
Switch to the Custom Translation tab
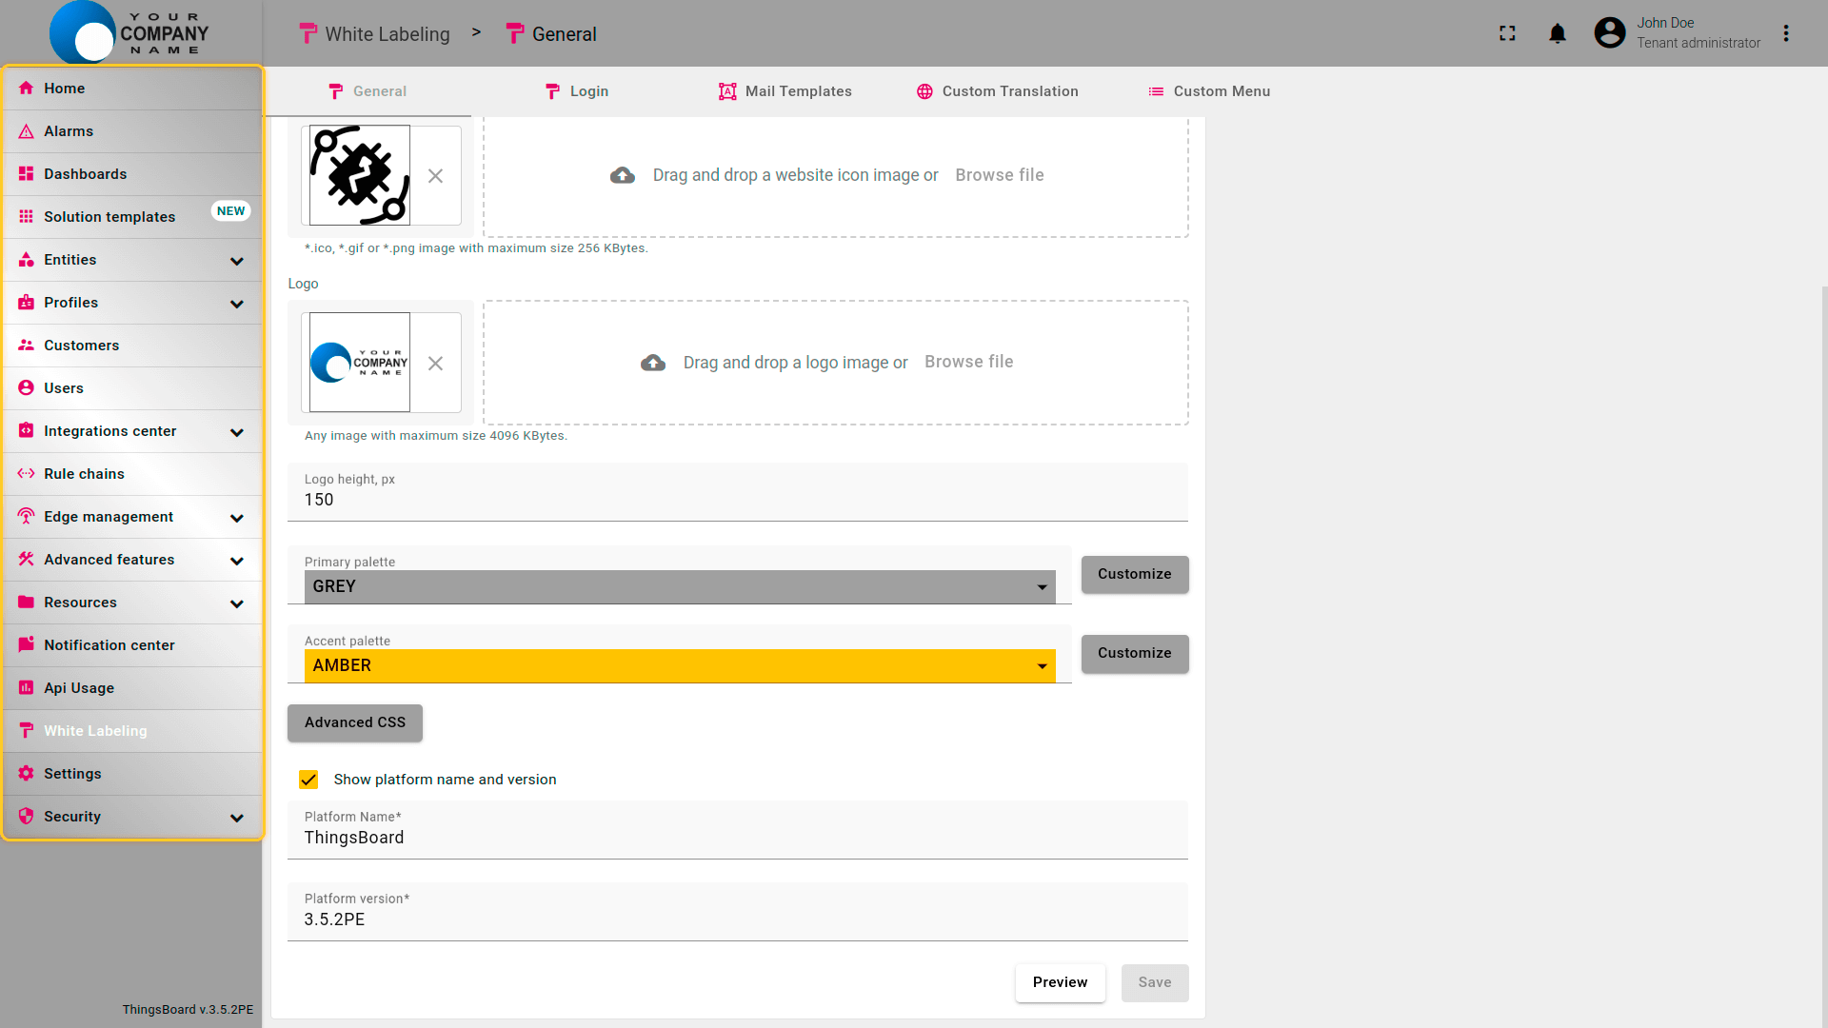[998, 91]
